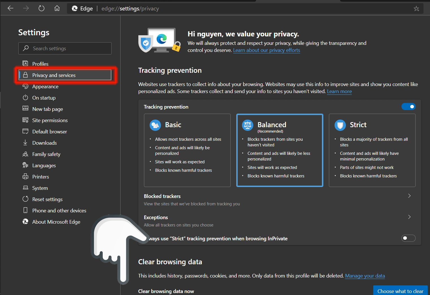
Task: Open Languages settings
Action: tap(65, 165)
